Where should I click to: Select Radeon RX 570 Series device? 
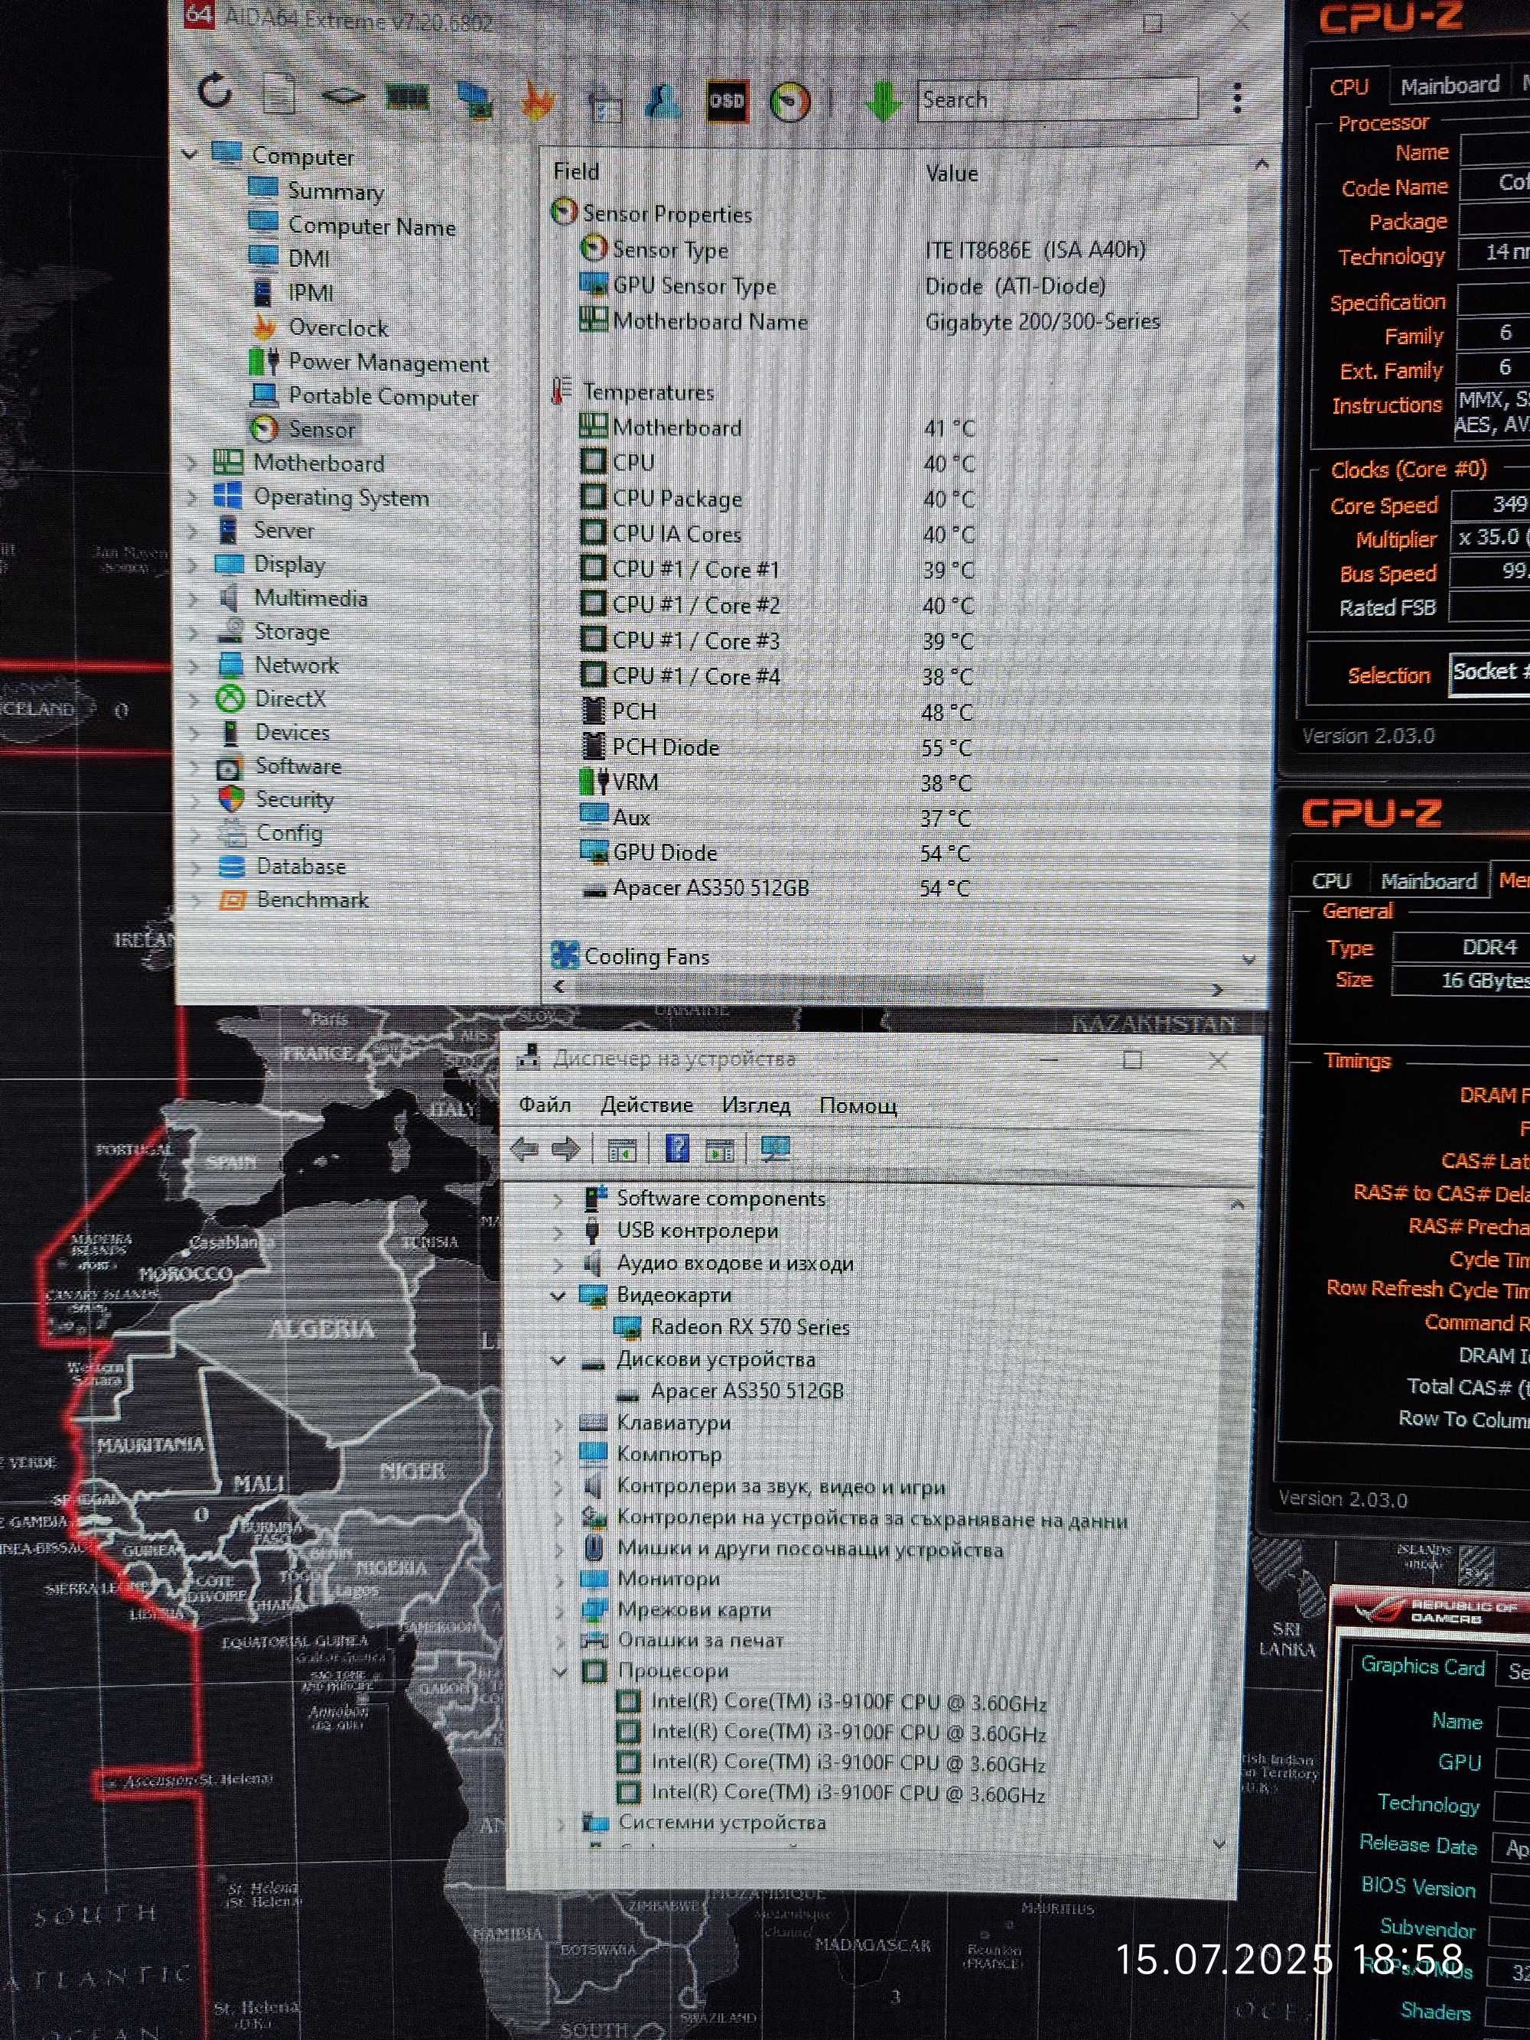coord(750,1327)
